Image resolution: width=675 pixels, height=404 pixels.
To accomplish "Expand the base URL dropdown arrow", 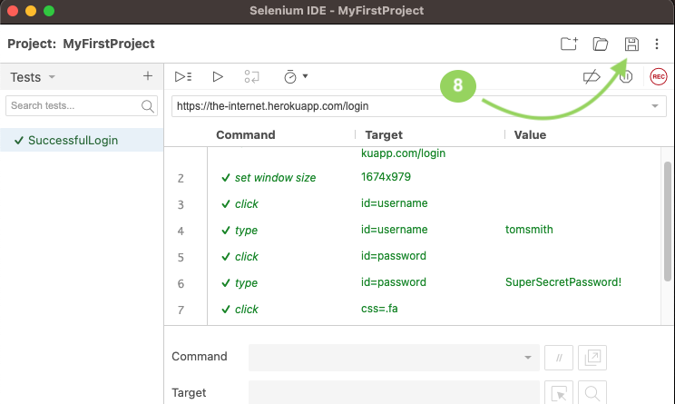I will 655,106.
